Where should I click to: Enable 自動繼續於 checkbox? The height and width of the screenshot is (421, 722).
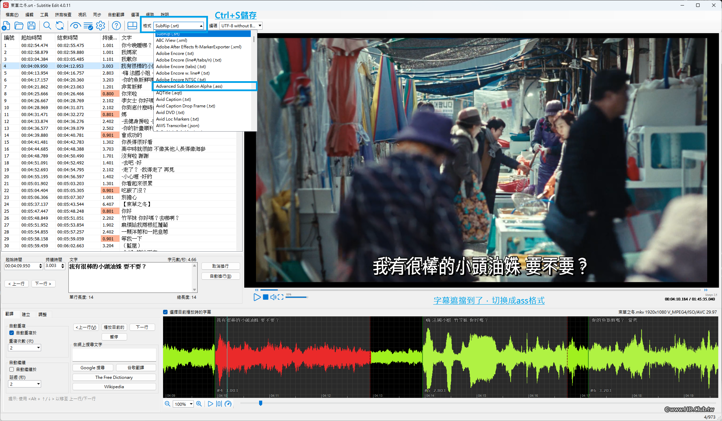12,370
